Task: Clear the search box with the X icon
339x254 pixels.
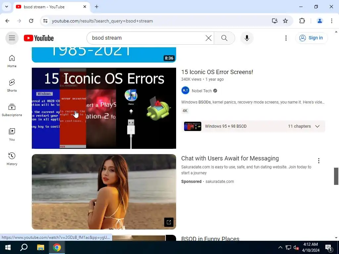Action: click(209, 38)
